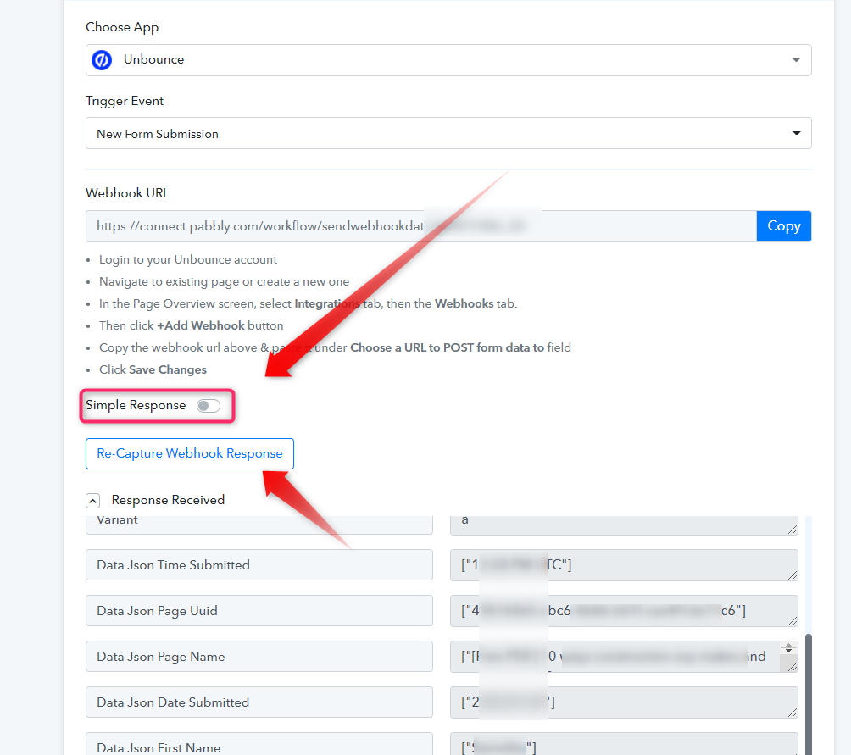Click the Data Json Time Submitted label field
The height and width of the screenshot is (755, 851).
(x=259, y=564)
